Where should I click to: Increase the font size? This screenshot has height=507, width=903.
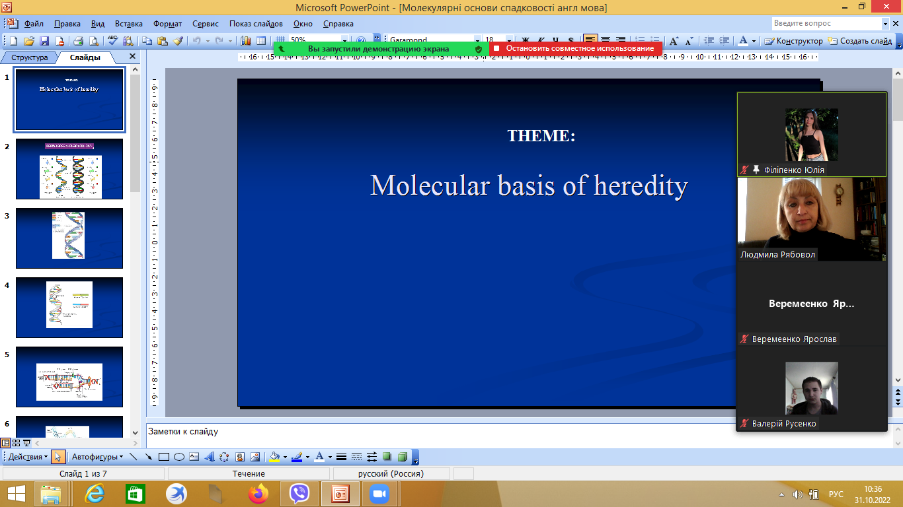[674, 41]
